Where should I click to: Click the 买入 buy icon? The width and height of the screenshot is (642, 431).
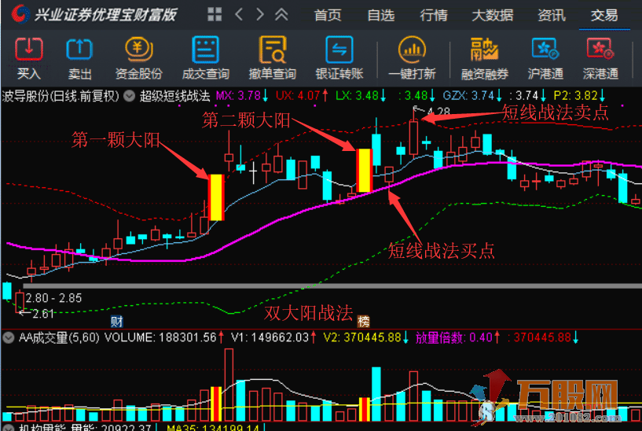(28, 50)
